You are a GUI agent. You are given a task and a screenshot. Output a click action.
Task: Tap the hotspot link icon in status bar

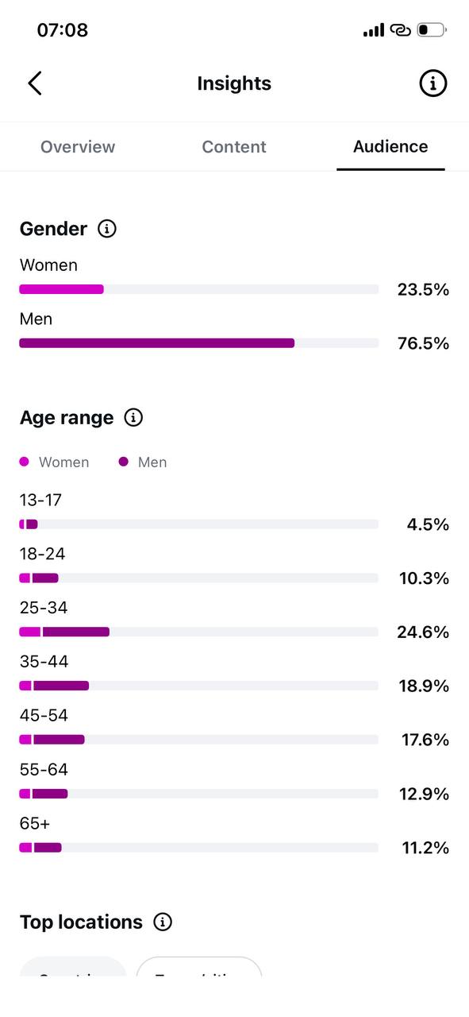[x=401, y=30]
